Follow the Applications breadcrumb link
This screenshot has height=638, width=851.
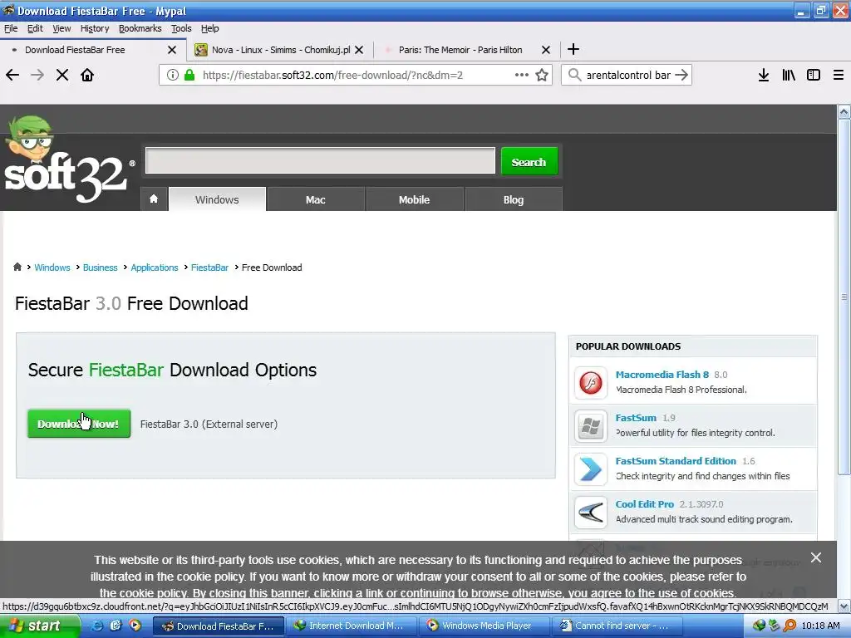click(x=154, y=267)
